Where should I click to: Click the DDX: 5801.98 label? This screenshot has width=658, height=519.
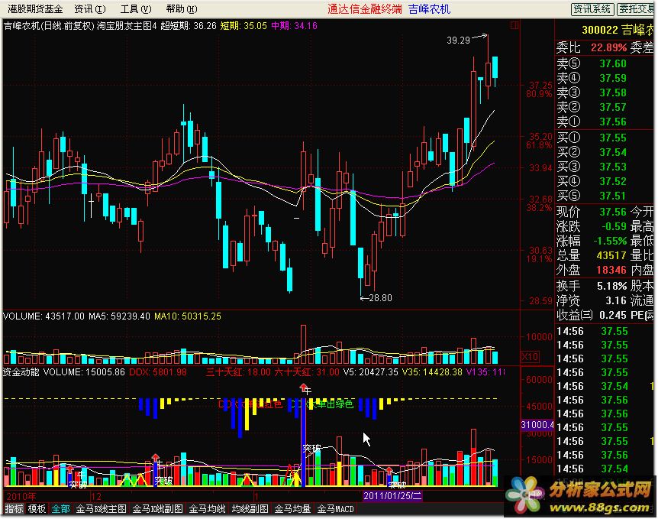click(158, 372)
